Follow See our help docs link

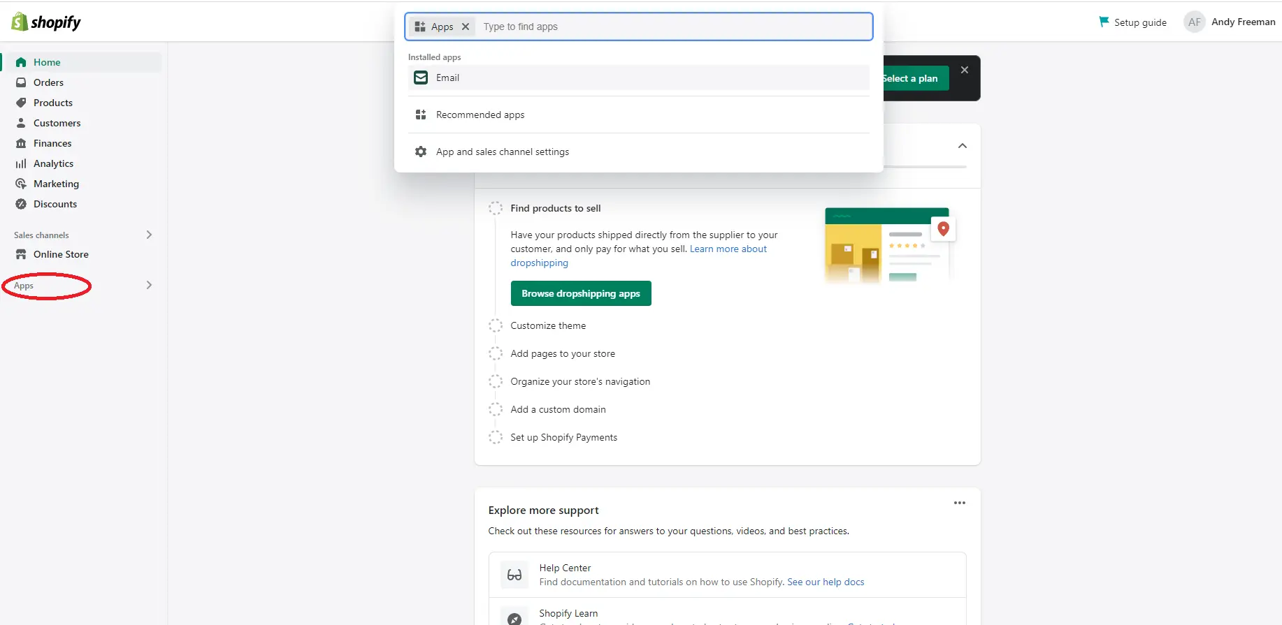point(826,582)
